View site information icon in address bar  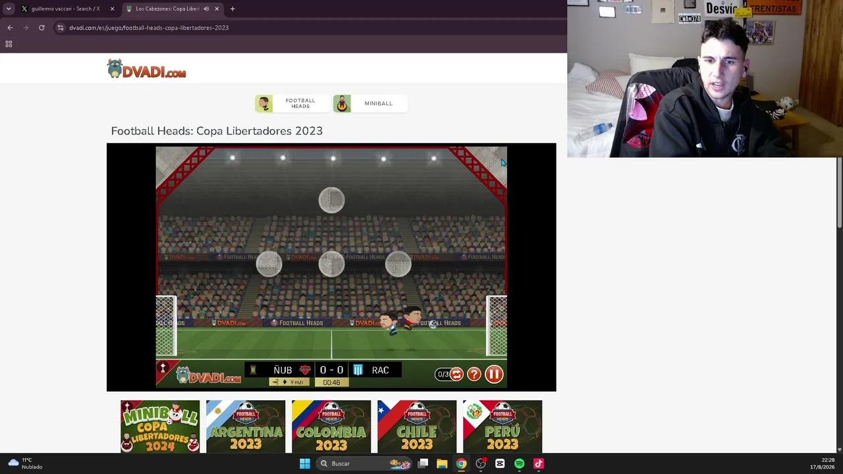click(x=60, y=28)
